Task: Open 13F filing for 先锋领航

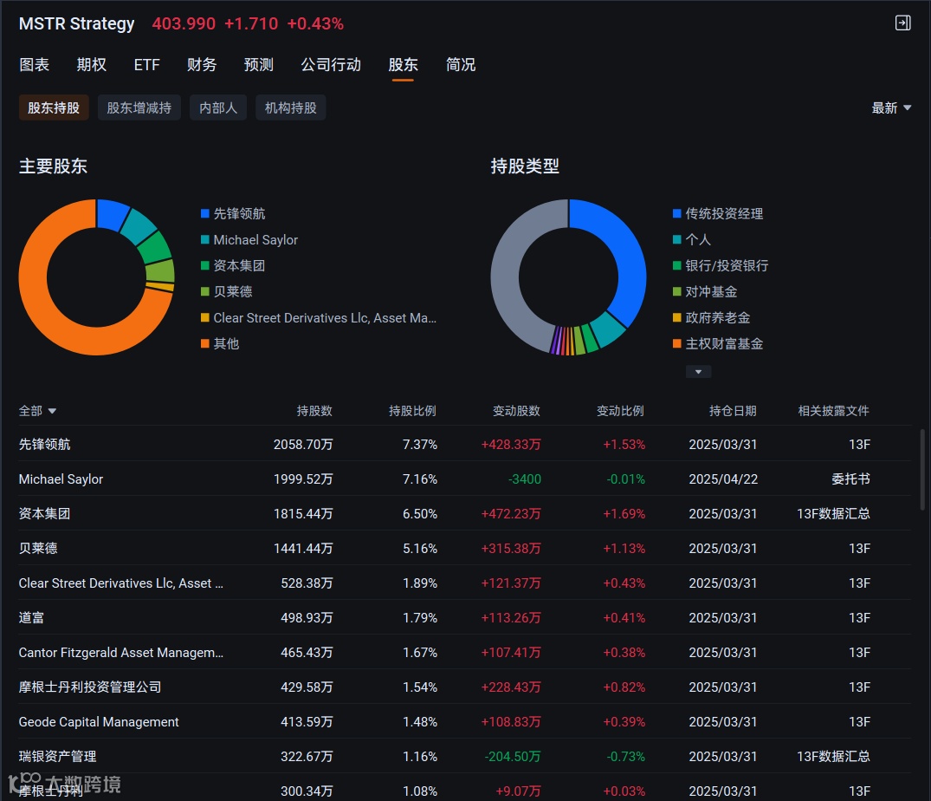Action: pyautogui.click(x=859, y=445)
